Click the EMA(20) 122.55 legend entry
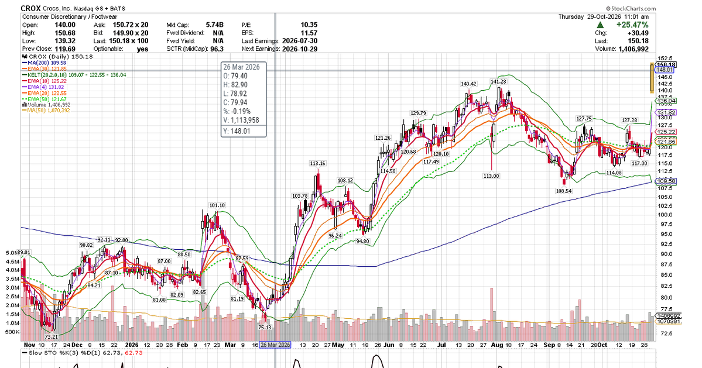This screenshot has width=702, height=368. point(44,93)
